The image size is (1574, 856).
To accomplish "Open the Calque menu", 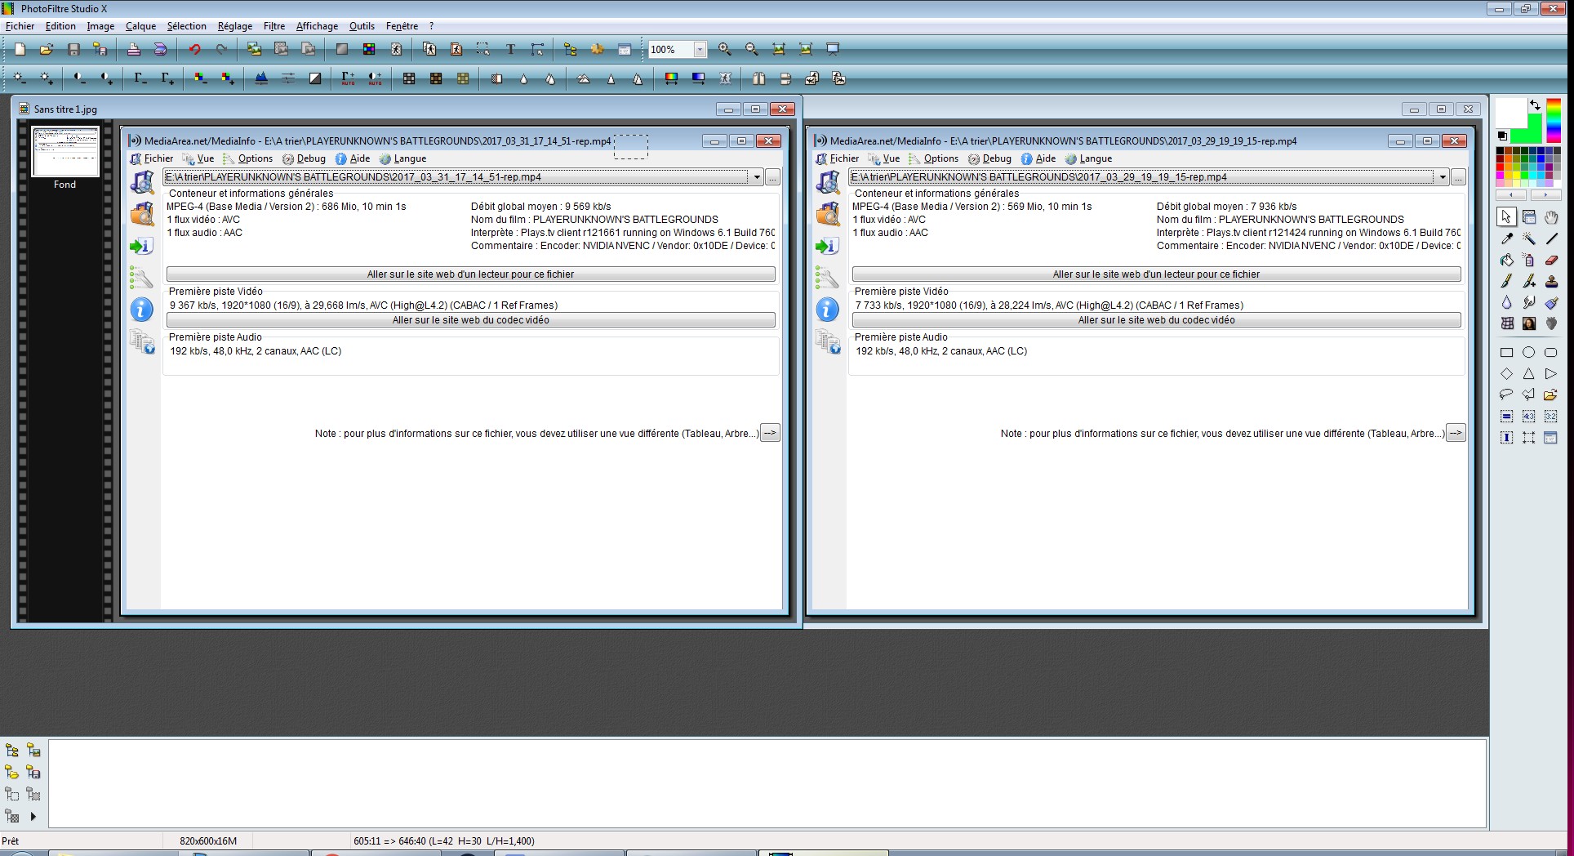I will [x=140, y=26].
